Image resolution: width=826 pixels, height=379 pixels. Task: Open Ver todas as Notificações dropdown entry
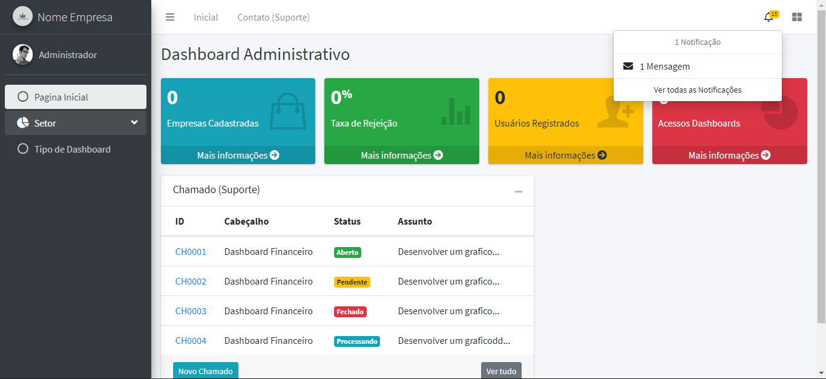[697, 90]
